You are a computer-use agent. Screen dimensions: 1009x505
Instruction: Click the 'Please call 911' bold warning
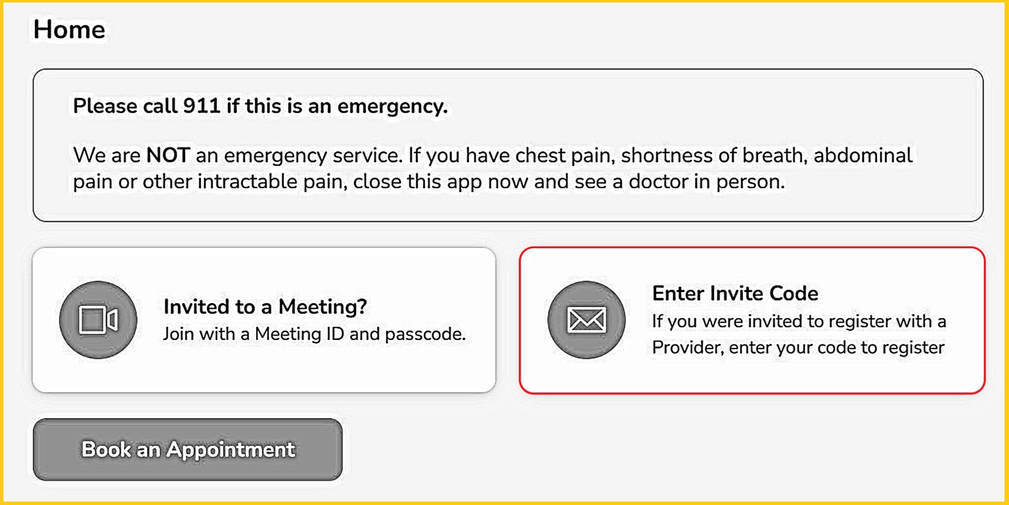coord(260,106)
